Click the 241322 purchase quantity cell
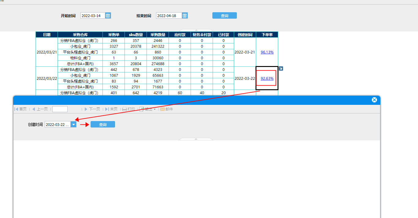This screenshot has width=418, height=218. [158, 46]
